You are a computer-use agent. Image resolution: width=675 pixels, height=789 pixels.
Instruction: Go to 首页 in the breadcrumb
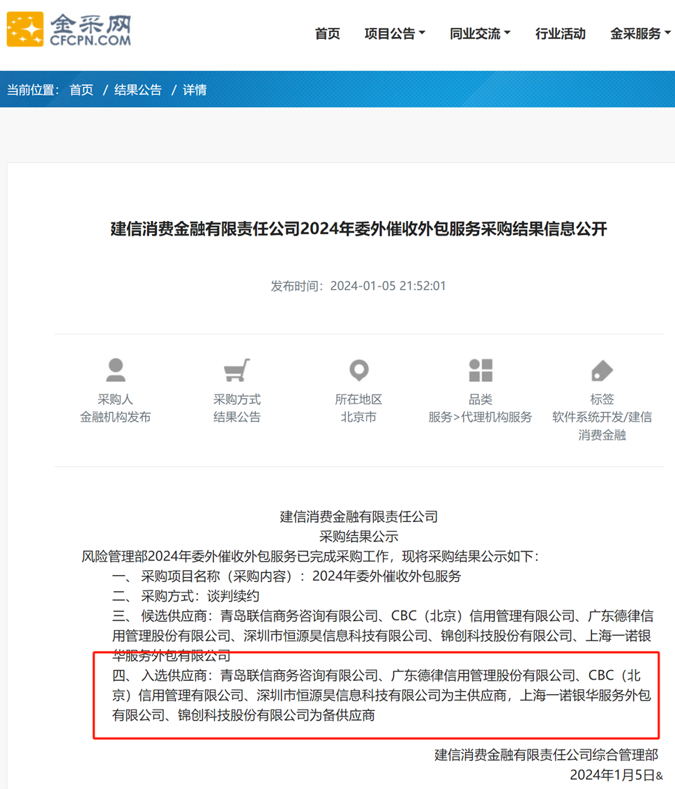[82, 90]
